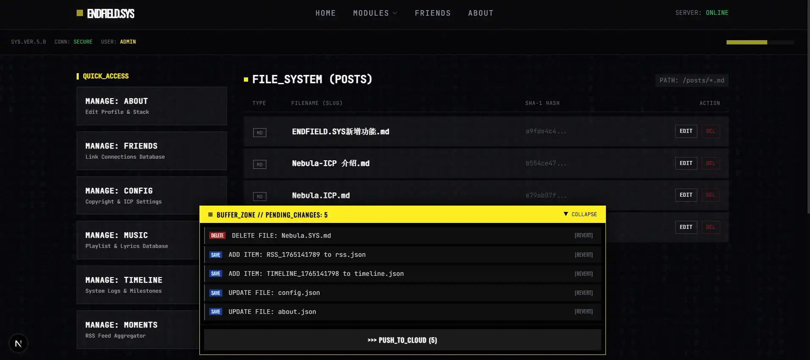Click SAVE tag on config.json update entry
This screenshot has width=810, height=360.
(x=216, y=293)
